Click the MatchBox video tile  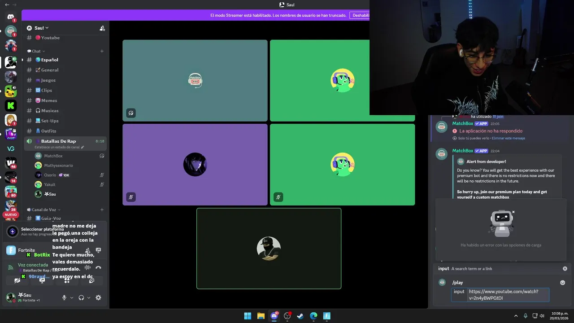195,80
